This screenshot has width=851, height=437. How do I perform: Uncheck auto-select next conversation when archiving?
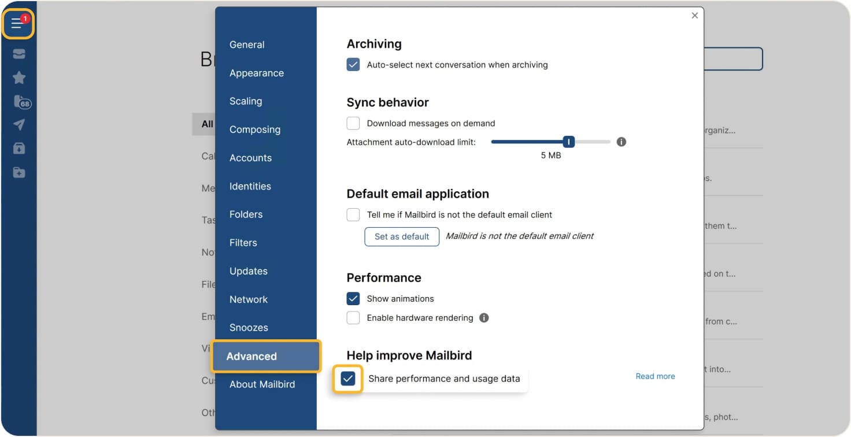coord(353,64)
